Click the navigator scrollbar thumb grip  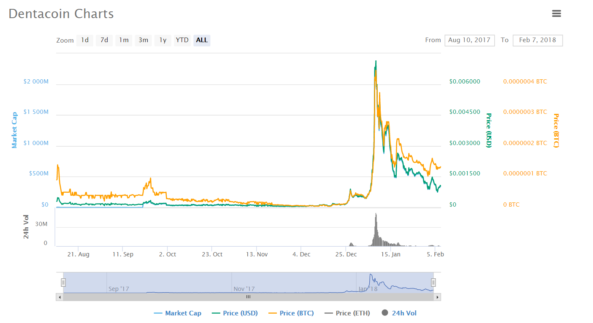click(x=248, y=297)
